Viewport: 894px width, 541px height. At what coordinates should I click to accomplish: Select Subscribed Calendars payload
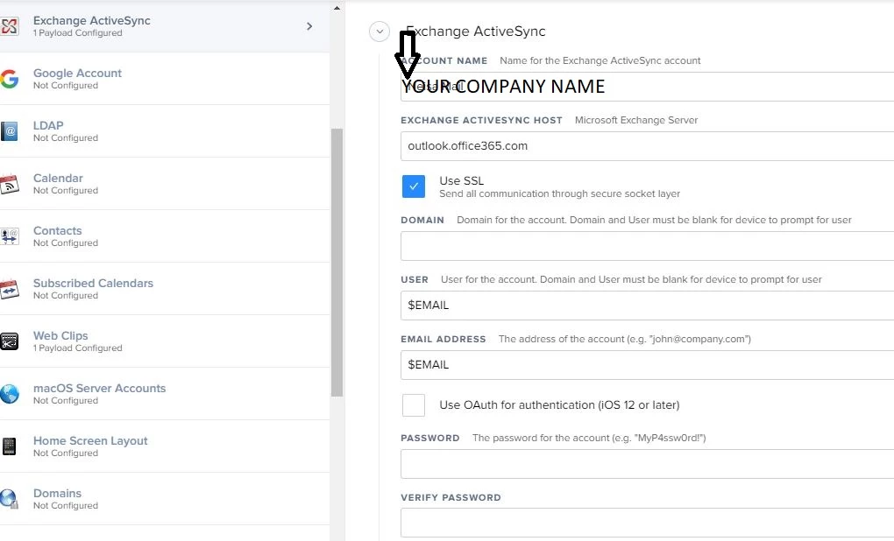click(165, 289)
